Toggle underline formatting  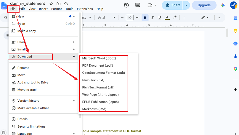160,18
